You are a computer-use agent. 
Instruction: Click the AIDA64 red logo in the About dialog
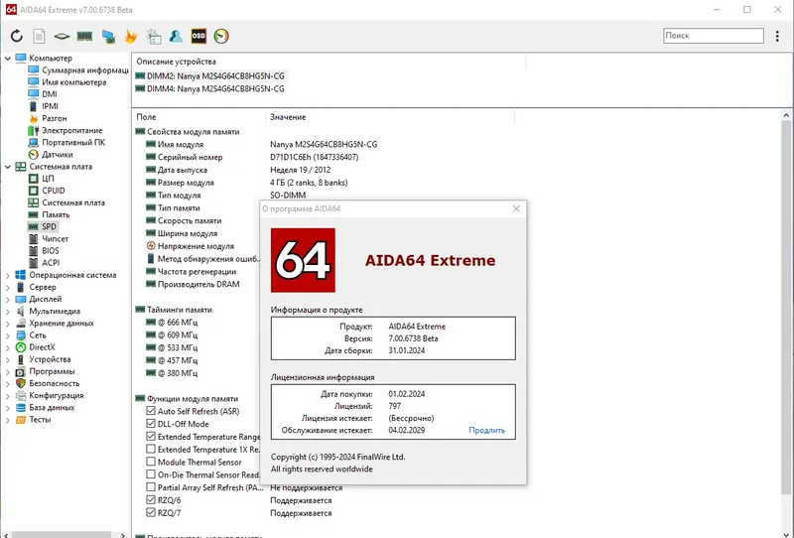[x=303, y=260]
